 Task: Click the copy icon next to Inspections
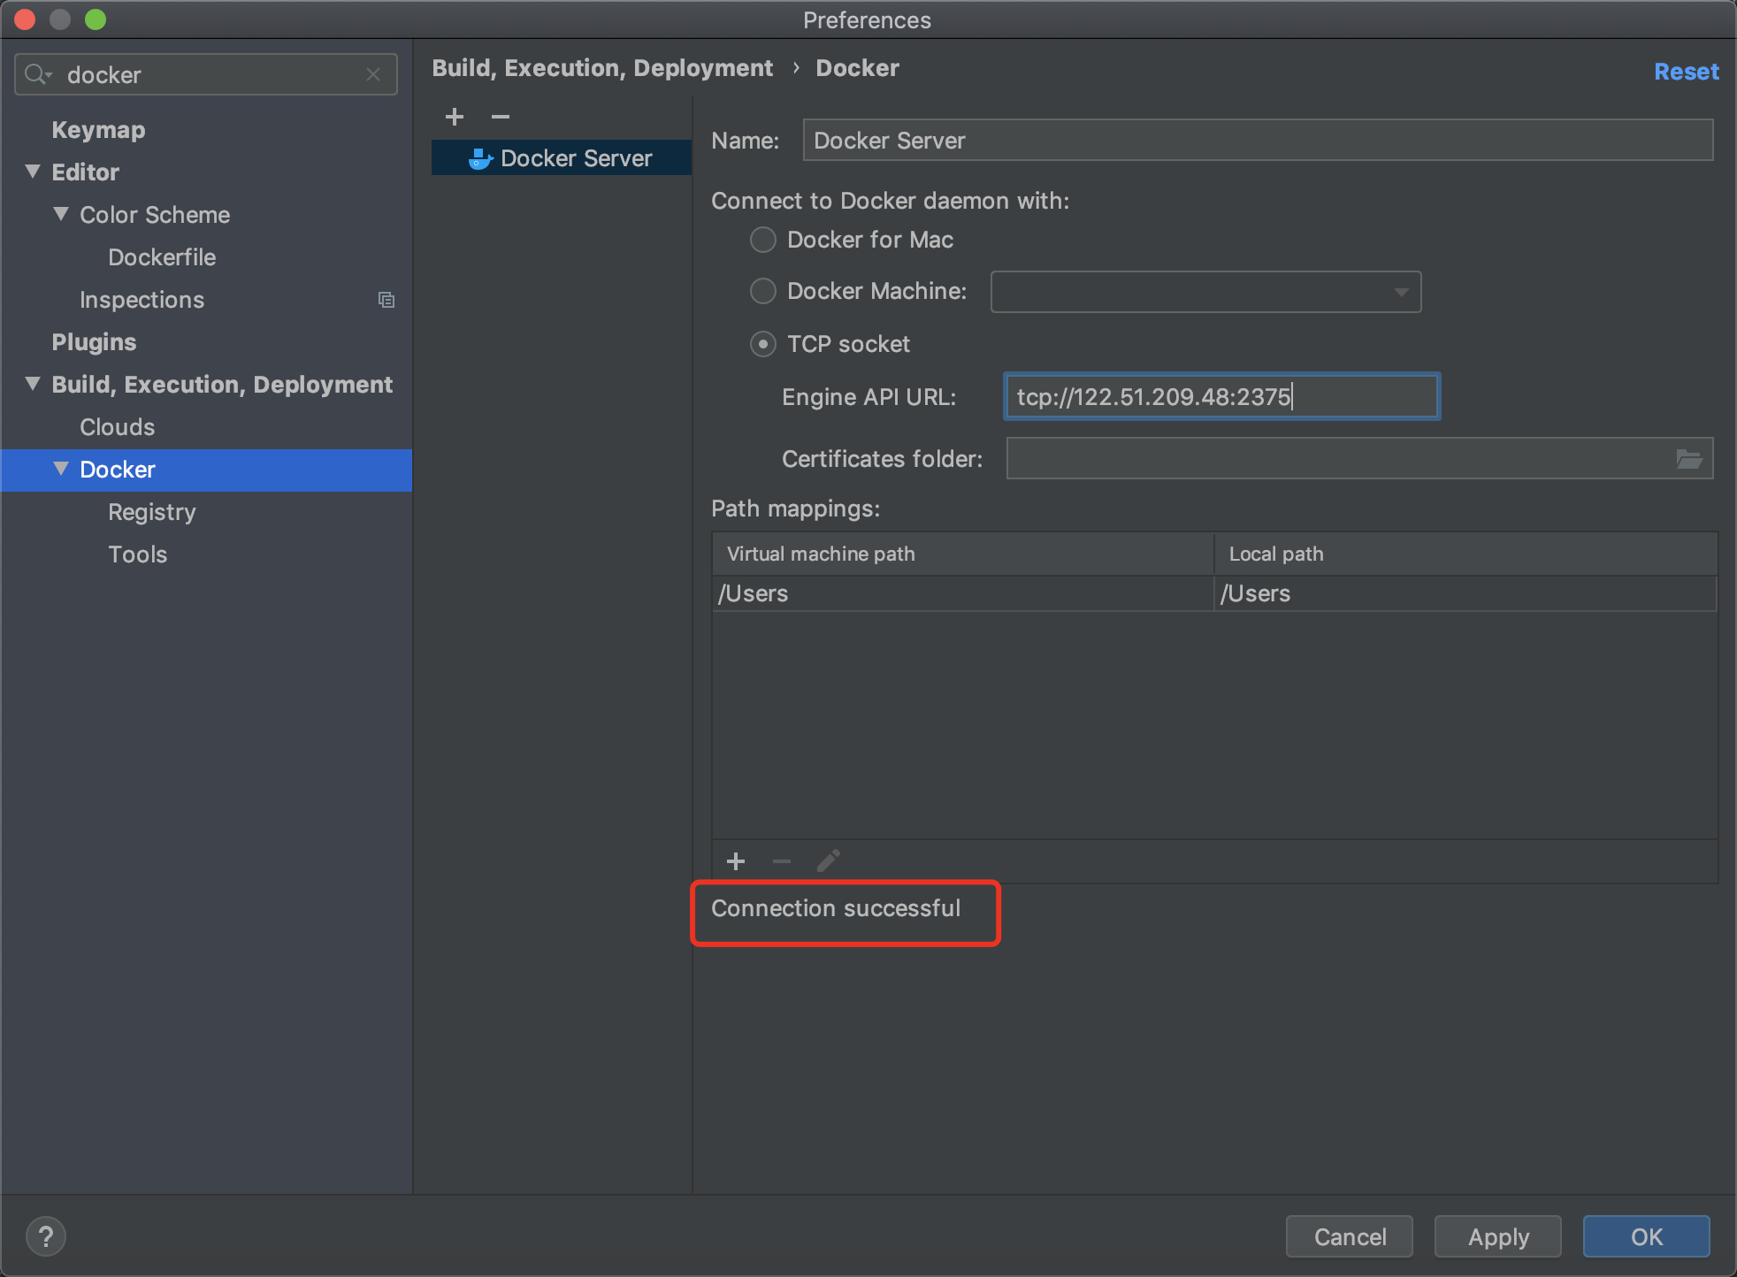click(x=386, y=300)
